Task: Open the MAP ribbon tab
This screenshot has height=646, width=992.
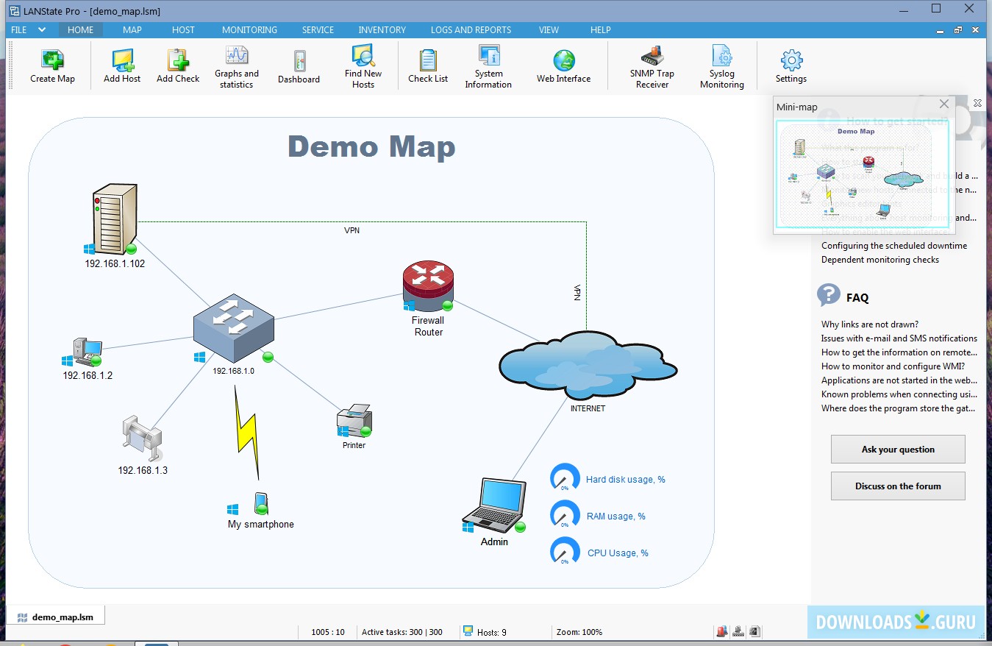Action: [132, 30]
